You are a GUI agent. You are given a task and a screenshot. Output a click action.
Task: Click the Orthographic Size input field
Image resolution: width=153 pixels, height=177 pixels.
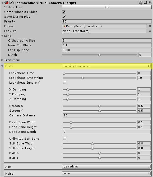coord(107,40)
